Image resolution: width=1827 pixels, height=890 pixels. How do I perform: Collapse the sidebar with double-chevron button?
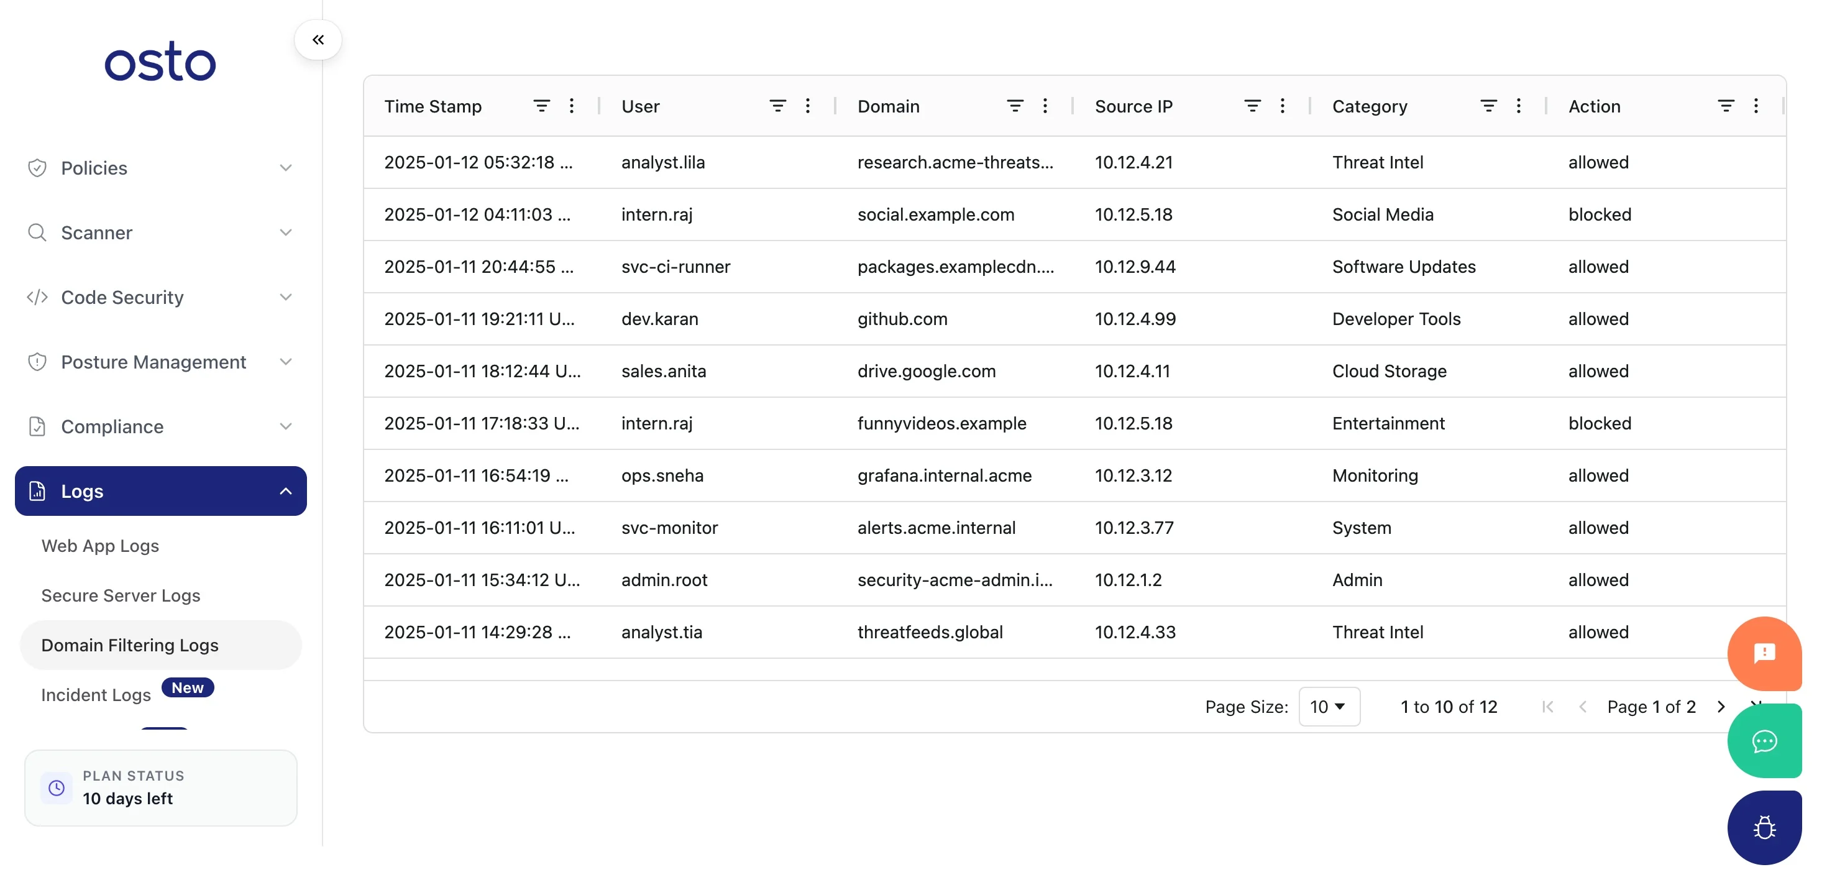click(318, 40)
